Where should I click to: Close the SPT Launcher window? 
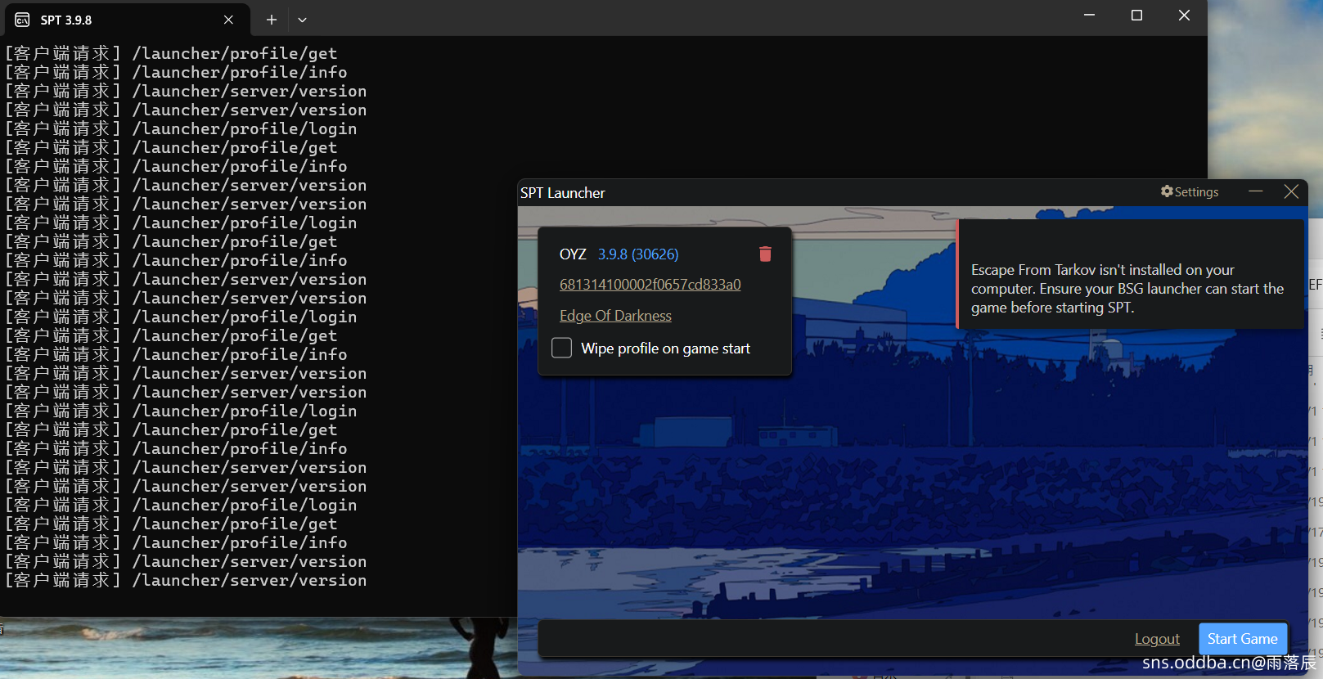click(x=1291, y=191)
